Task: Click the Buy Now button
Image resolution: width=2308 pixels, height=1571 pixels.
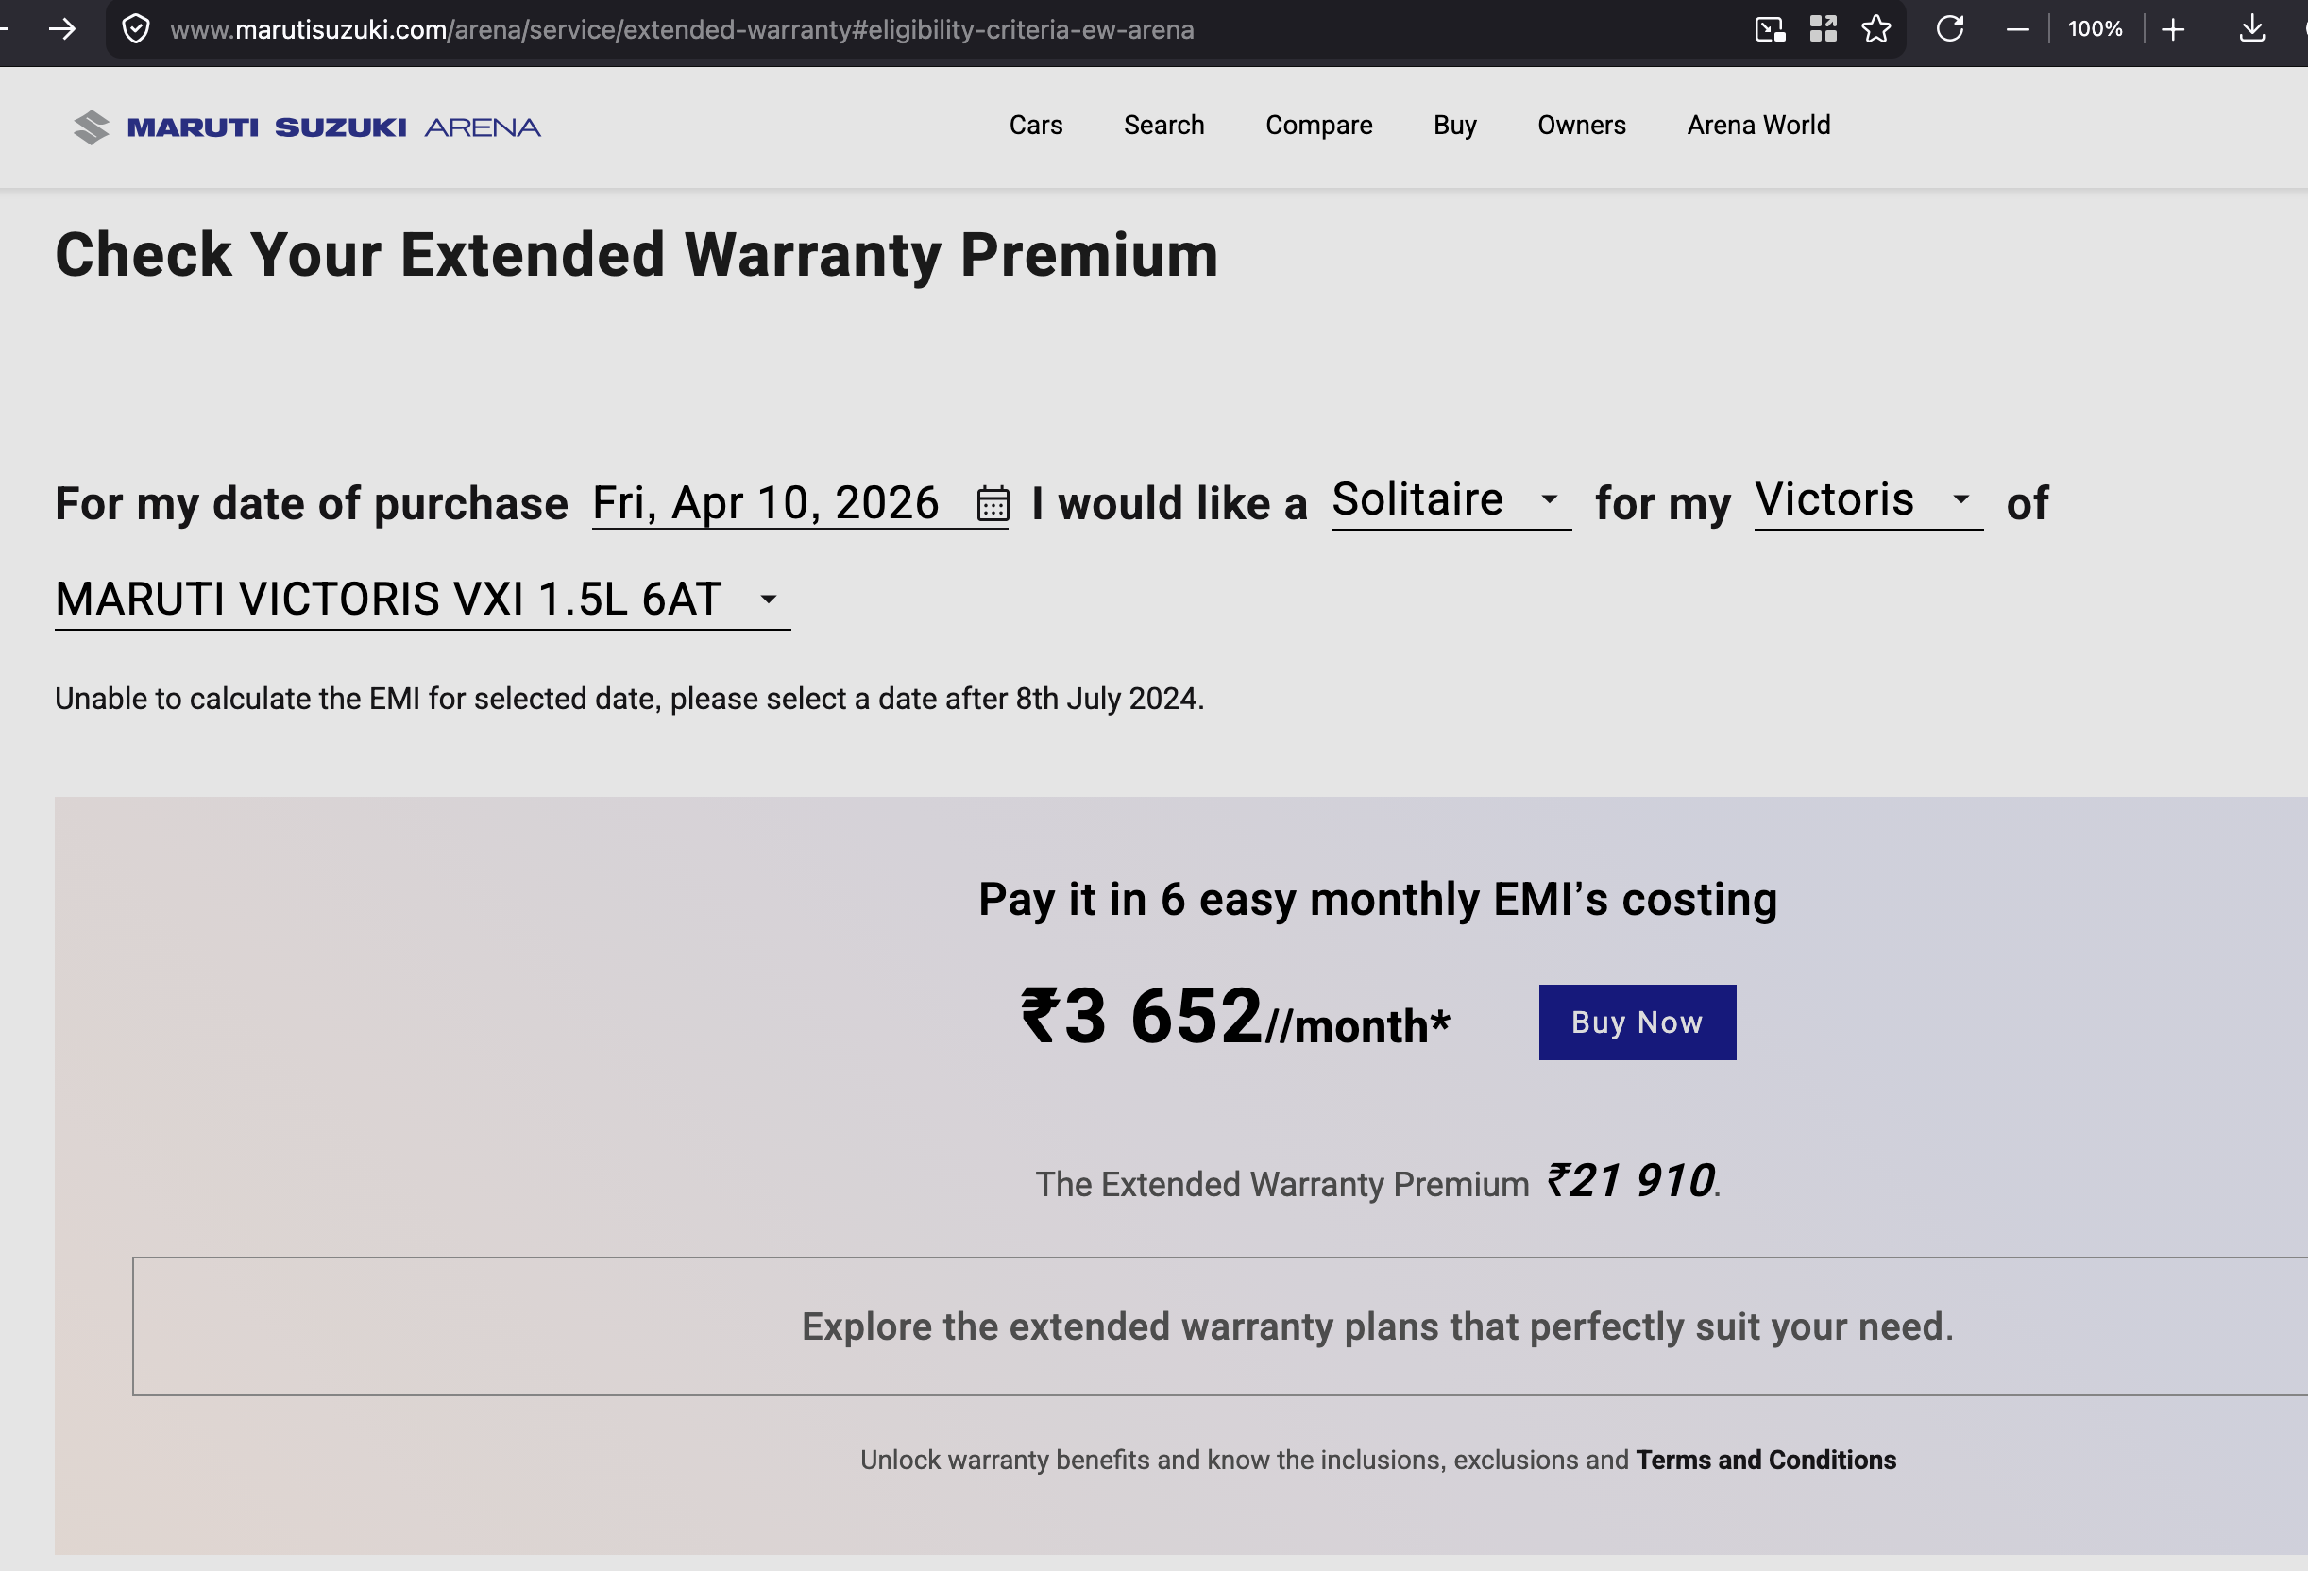Action: 1637,1022
